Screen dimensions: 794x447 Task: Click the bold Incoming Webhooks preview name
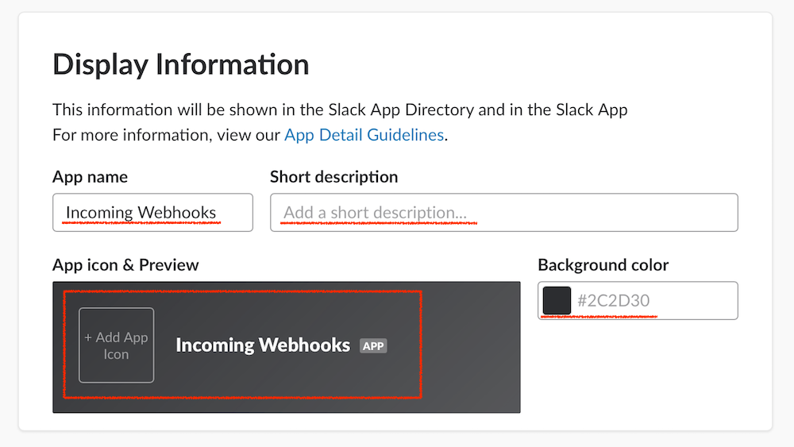(x=262, y=345)
